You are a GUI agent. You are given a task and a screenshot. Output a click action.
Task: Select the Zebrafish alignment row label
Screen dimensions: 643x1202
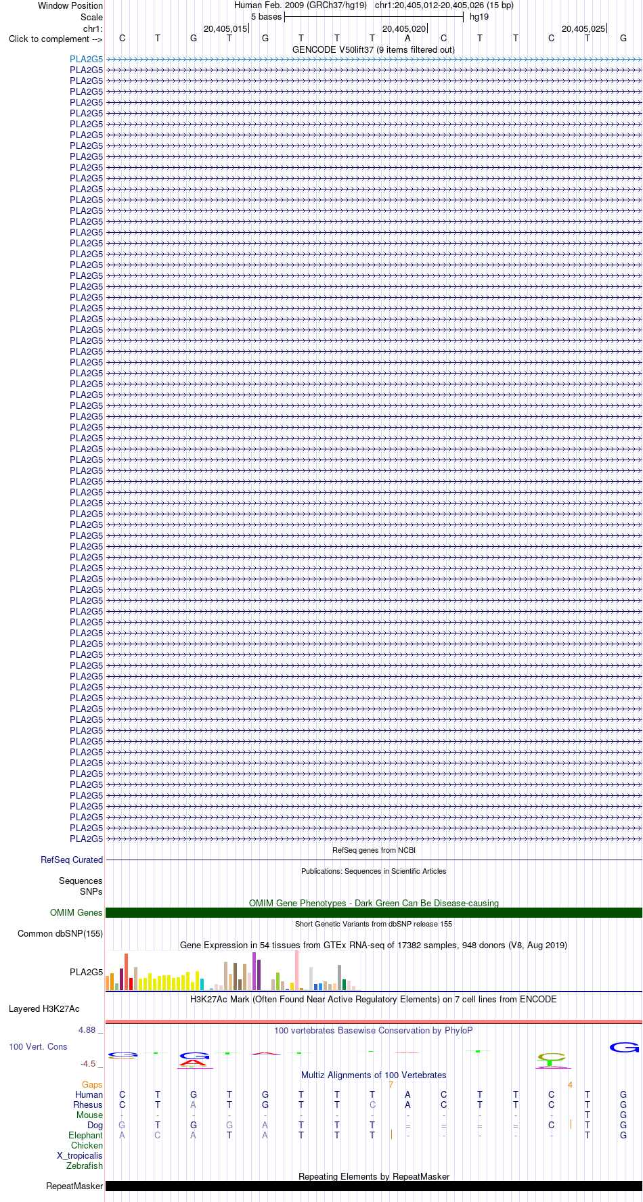pos(85,1166)
